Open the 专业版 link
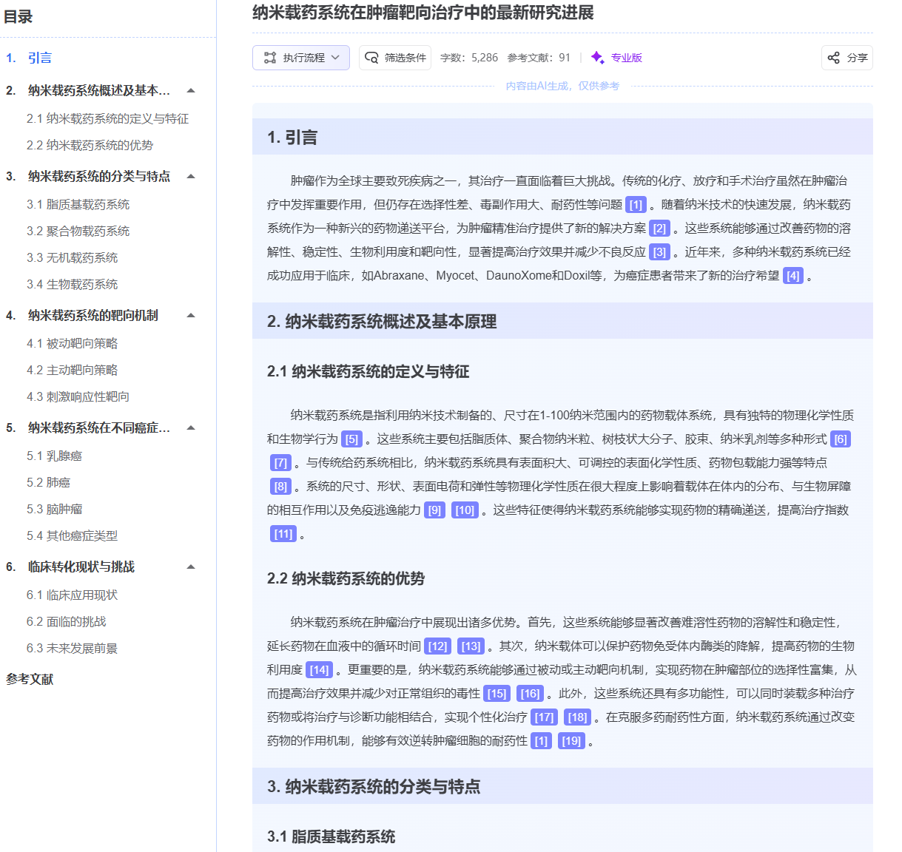902x852 pixels. pyautogui.click(x=626, y=58)
